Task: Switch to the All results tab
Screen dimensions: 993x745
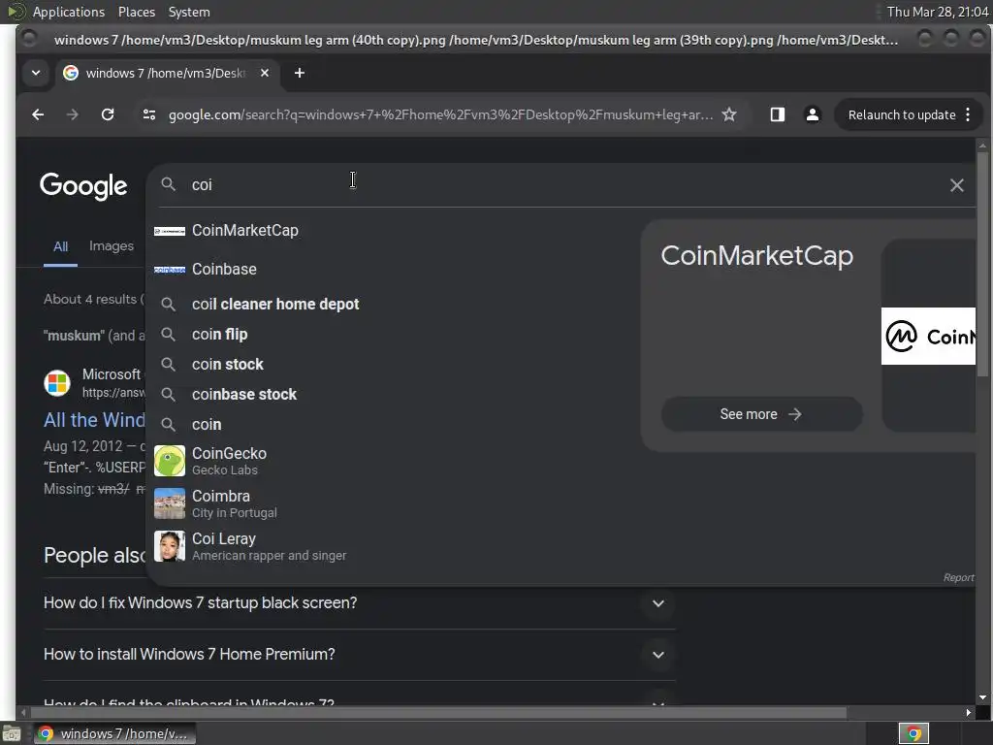Action: [60, 246]
